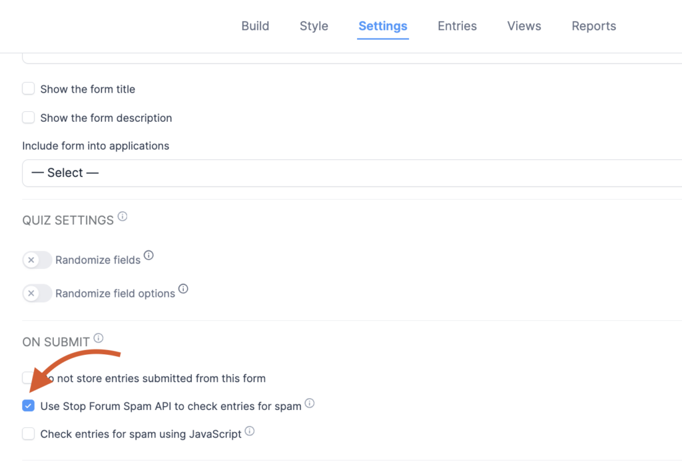Toggle the Randomize fields switch
The height and width of the screenshot is (468, 682).
(x=37, y=260)
